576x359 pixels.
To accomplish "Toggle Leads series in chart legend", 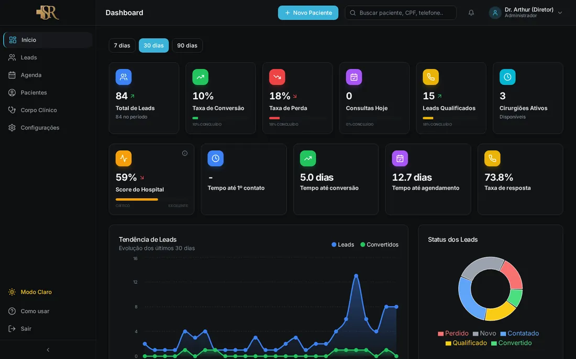I will (x=343, y=245).
